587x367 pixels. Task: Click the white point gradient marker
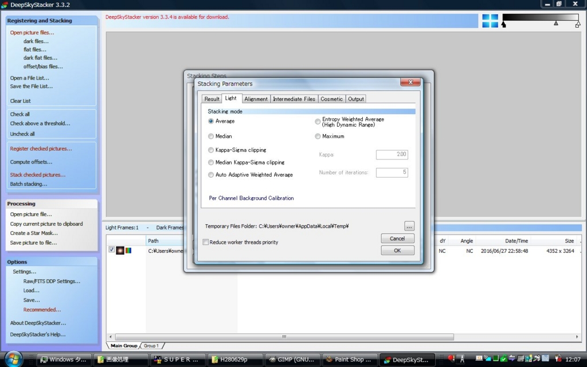tap(578, 24)
